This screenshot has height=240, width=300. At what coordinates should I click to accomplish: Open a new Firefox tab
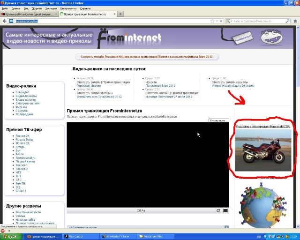point(120,14)
